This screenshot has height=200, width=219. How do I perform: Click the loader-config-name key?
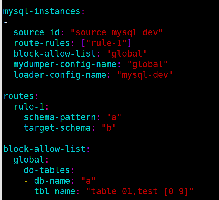(60, 75)
